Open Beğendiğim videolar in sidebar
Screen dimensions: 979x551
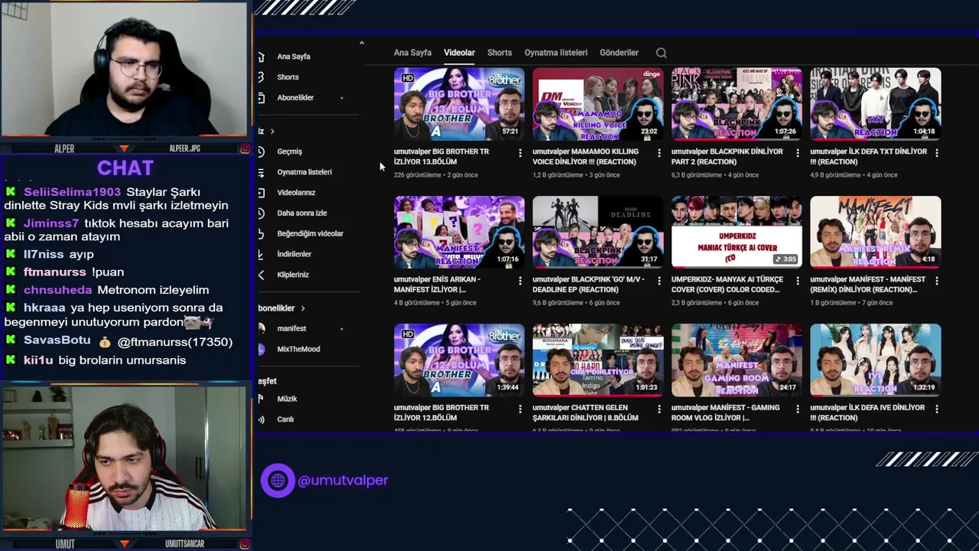pyautogui.click(x=310, y=233)
